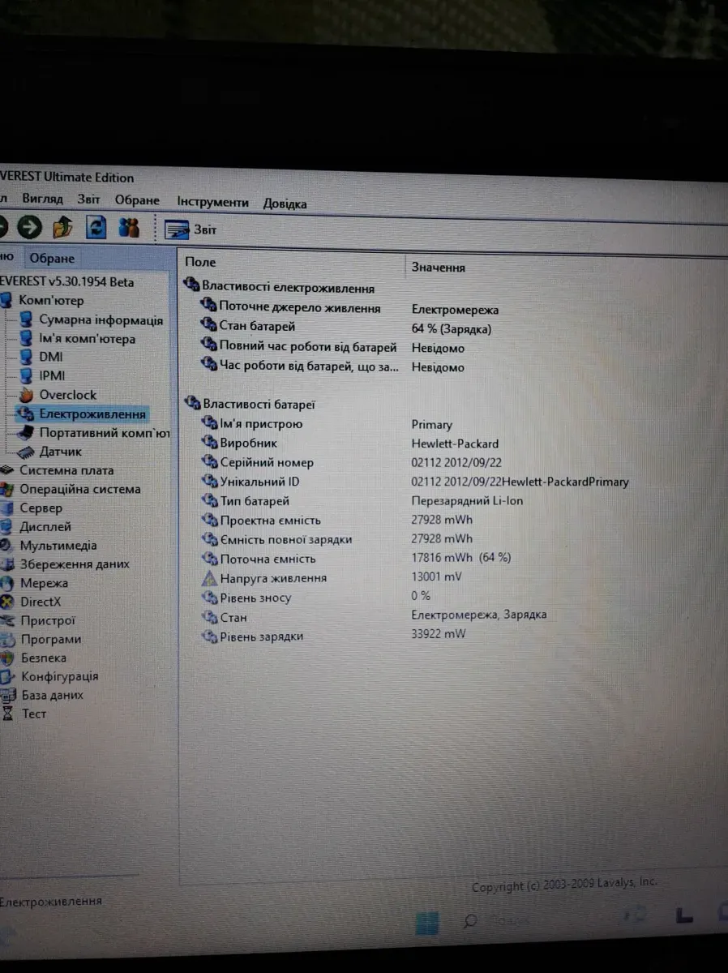Select Портативний комп'ютер laptop icon item
The height and width of the screenshot is (973, 728).
point(104,433)
